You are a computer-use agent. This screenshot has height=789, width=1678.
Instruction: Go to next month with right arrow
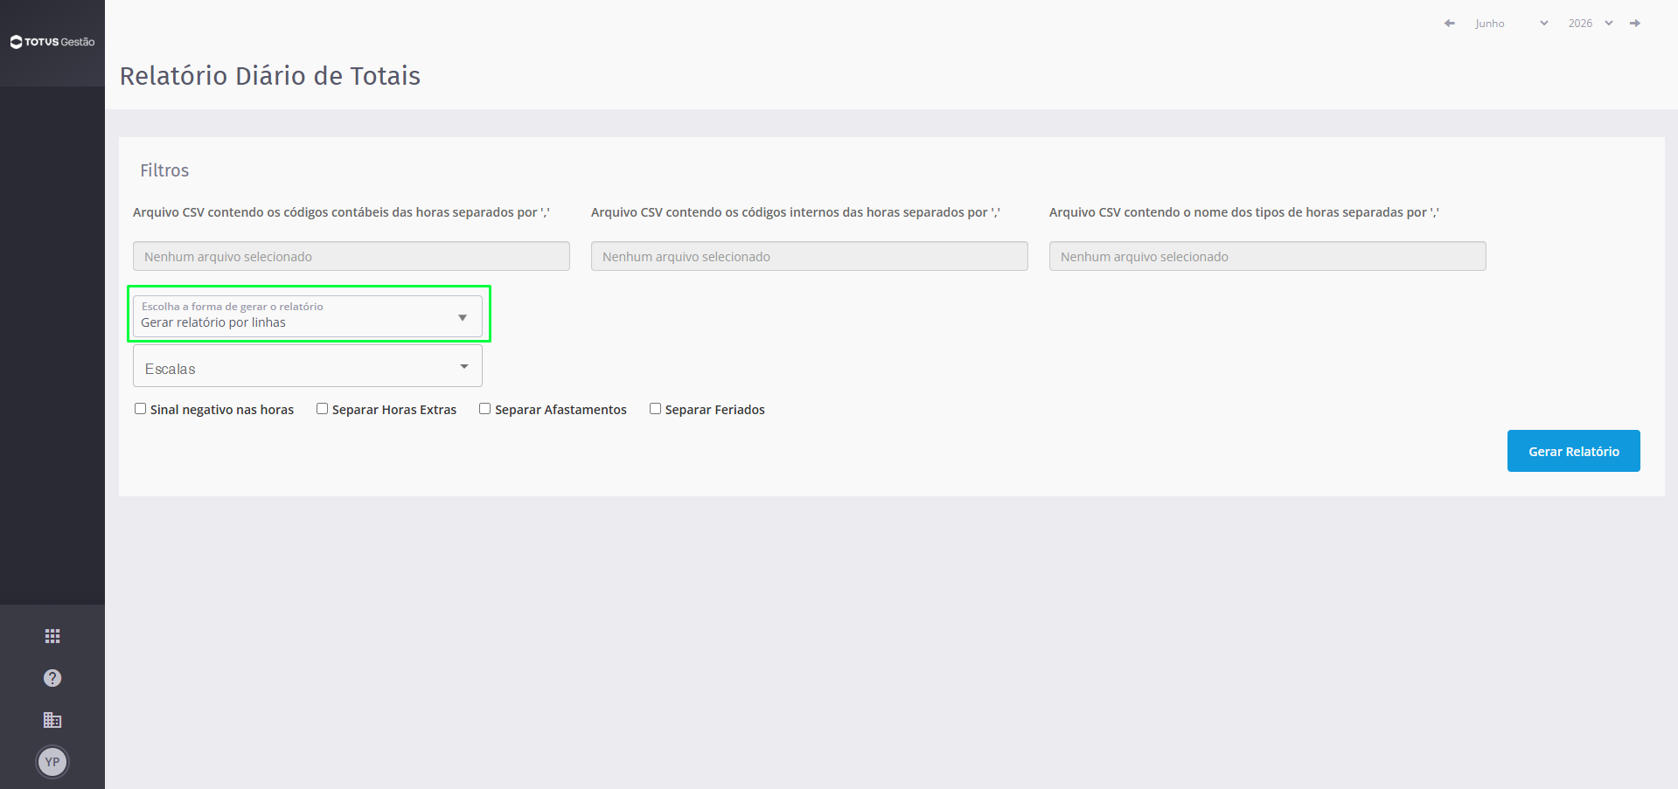1635,24
